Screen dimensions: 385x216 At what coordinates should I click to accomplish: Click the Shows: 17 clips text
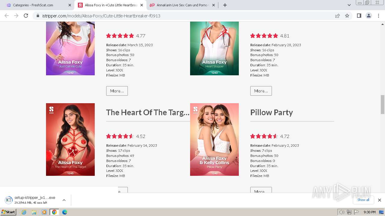(118, 151)
